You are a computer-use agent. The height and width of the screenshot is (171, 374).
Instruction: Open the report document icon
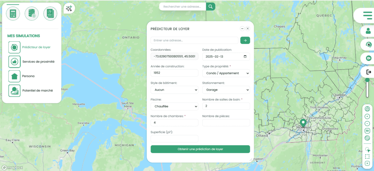pos(50,14)
